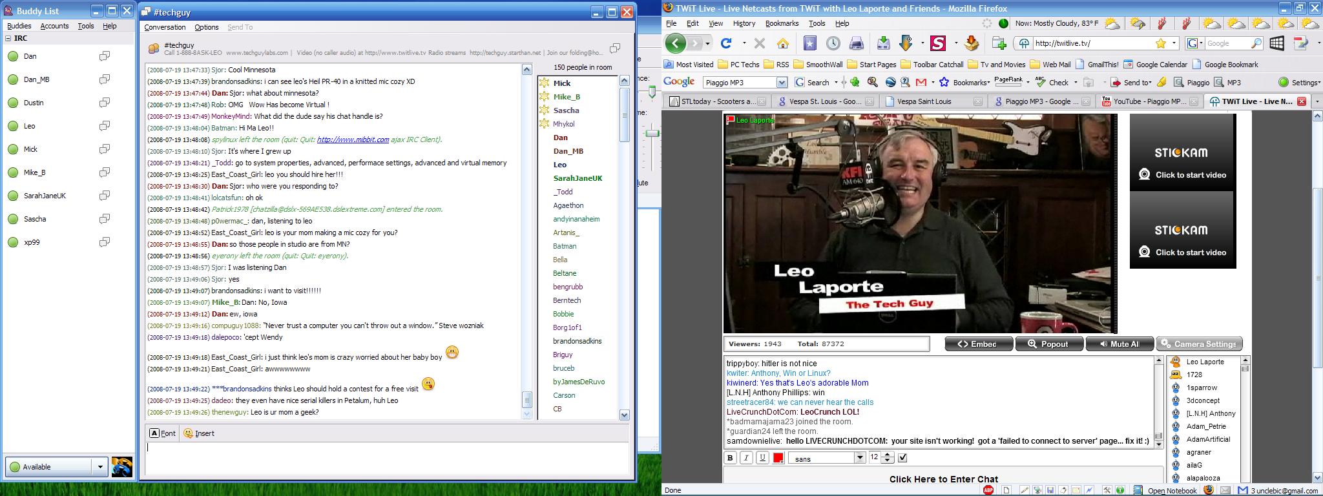
Task: Open mibbit.com link in chat log
Action: [x=353, y=139]
